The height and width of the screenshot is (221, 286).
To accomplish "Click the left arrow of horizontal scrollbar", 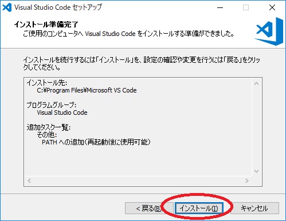I will [29, 180].
